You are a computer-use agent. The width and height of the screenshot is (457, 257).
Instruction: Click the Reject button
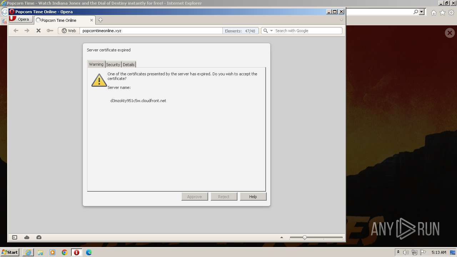[x=224, y=197]
